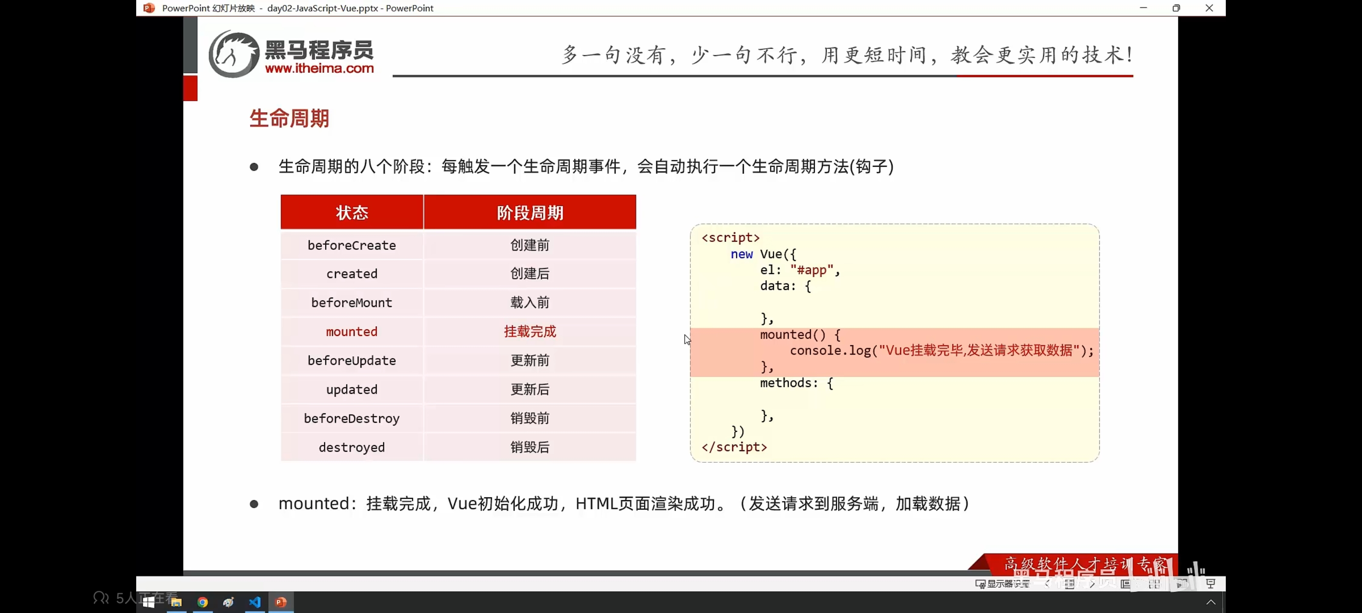Click the beforeMount table cell

(x=352, y=303)
